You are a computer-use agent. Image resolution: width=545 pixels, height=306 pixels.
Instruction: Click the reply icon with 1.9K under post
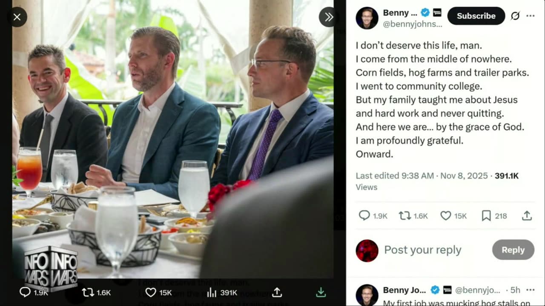[364, 216]
